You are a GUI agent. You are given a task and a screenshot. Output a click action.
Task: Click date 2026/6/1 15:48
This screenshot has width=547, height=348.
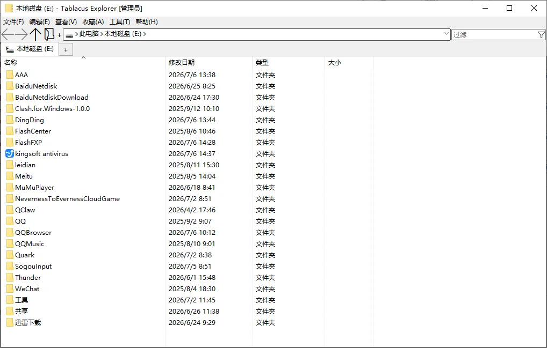(192, 277)
